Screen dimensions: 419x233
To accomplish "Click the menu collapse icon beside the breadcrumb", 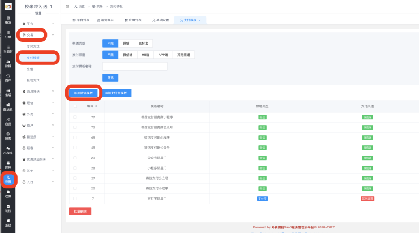I will click(67, 6).
